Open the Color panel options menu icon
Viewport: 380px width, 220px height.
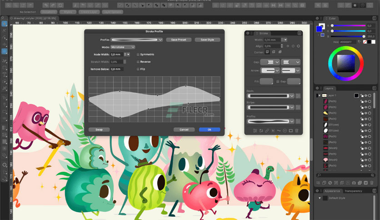click(x=375, y=19)
